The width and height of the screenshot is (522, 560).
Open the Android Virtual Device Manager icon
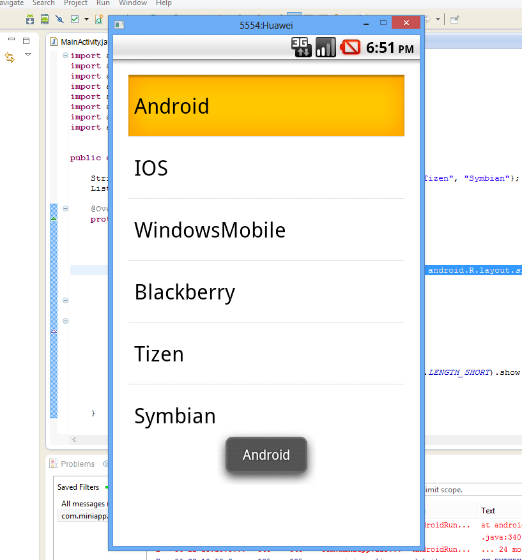click(45, 19)
